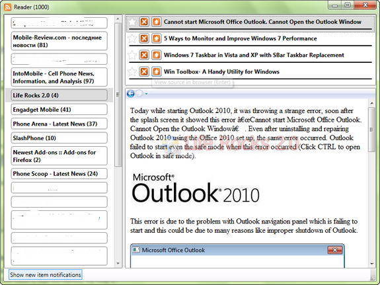
Task: View source in browser for Win Toolbox item
Action: (x=157, y=71)
